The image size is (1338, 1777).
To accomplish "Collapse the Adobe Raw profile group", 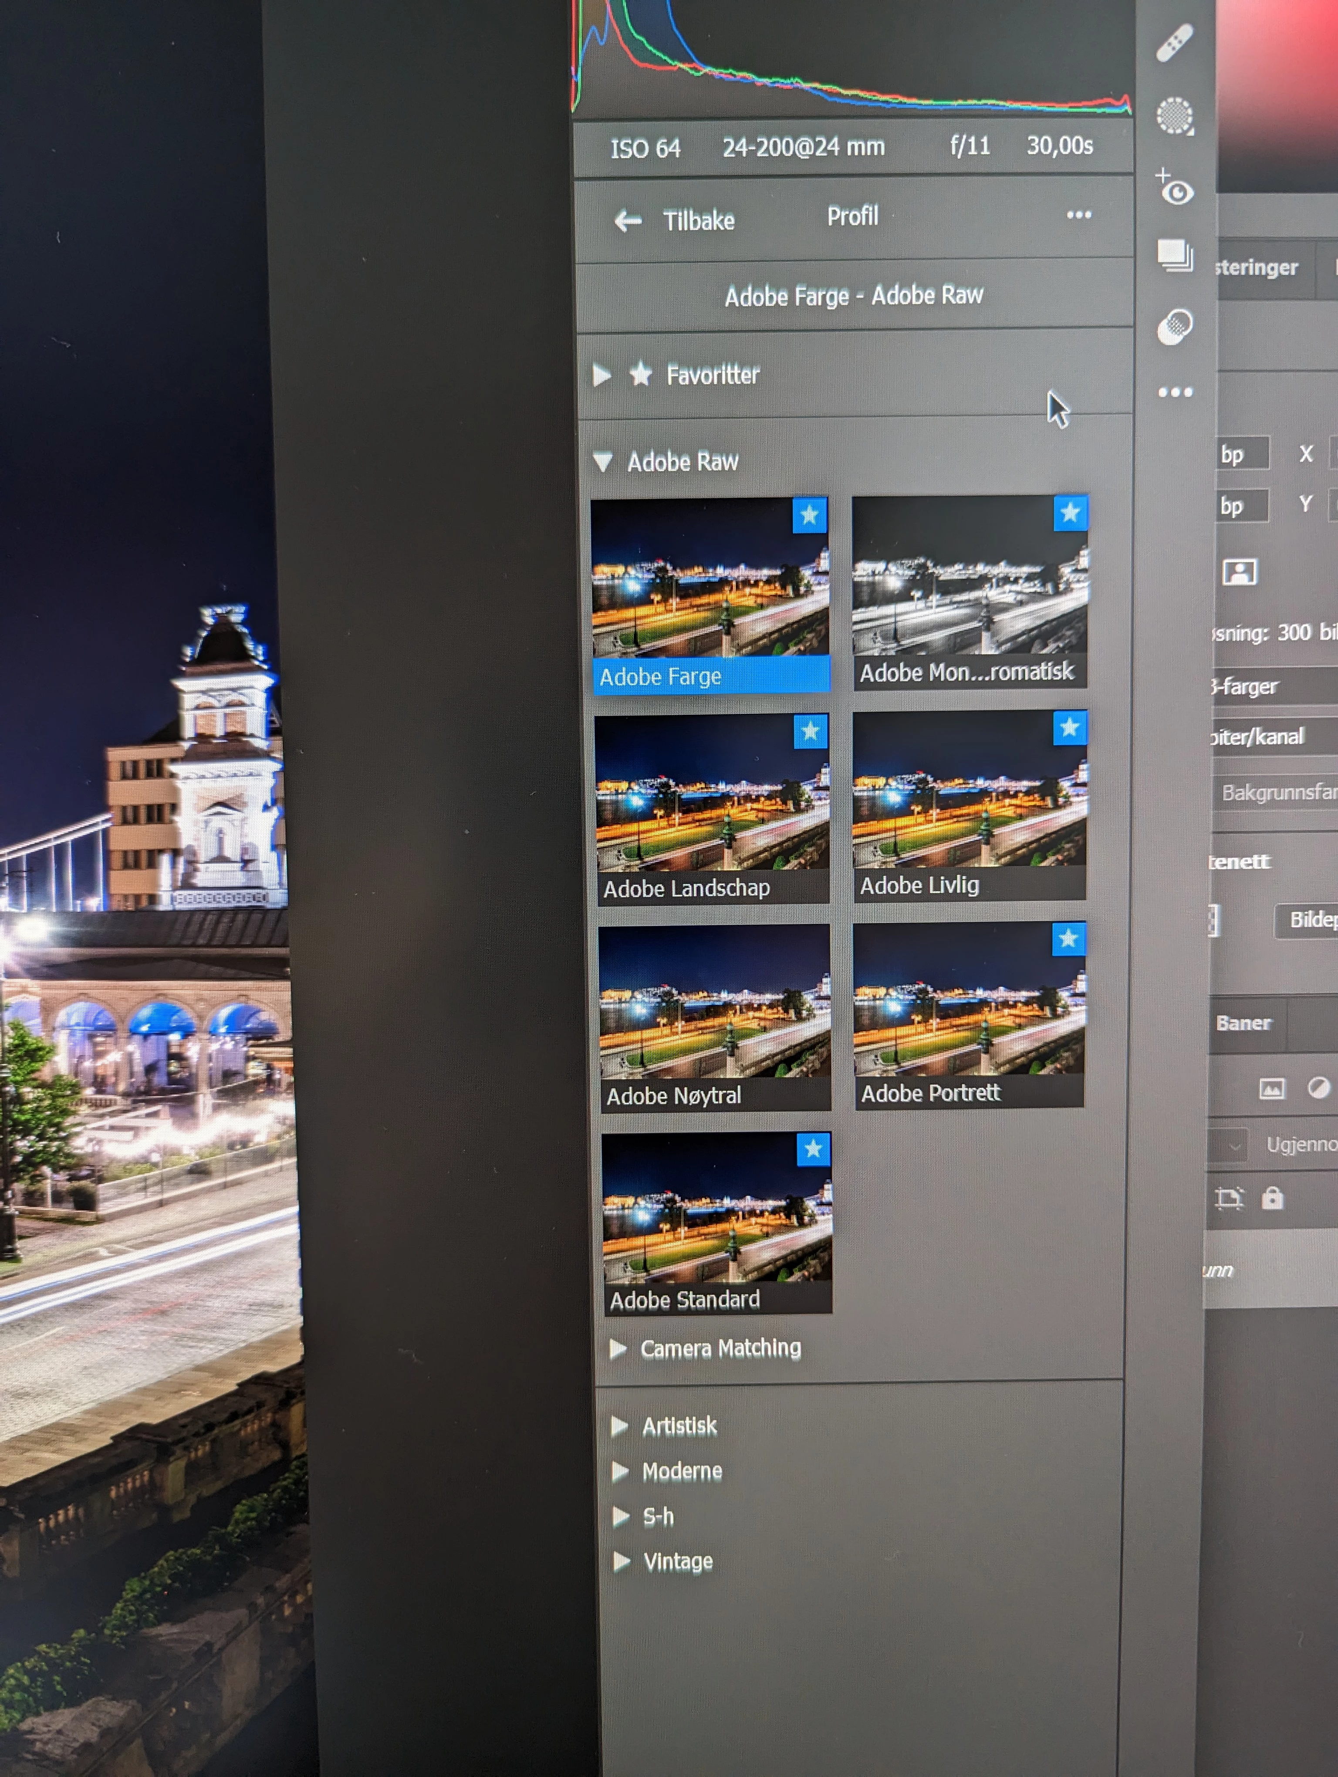I will tap(603, 462).
